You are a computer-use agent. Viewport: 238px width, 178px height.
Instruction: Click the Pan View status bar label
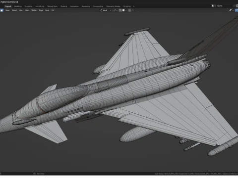pyautogui.click(x=41, y=174)
